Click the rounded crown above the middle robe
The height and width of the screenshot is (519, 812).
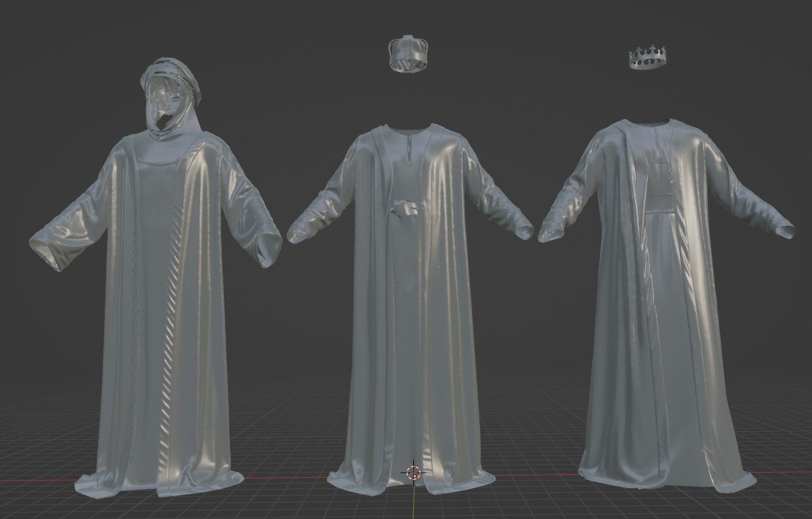click(409, 54)
